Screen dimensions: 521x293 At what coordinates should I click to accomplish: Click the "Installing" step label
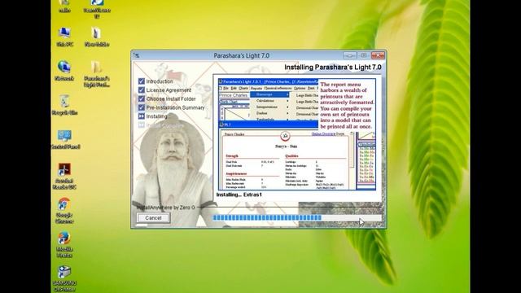tap(156, 116)
